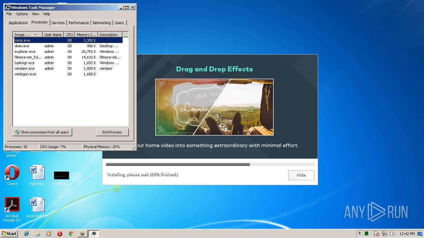Launch Internet Explorer from taskbar
The width and height of the screenshot is (424, 238).
[26, 234]
